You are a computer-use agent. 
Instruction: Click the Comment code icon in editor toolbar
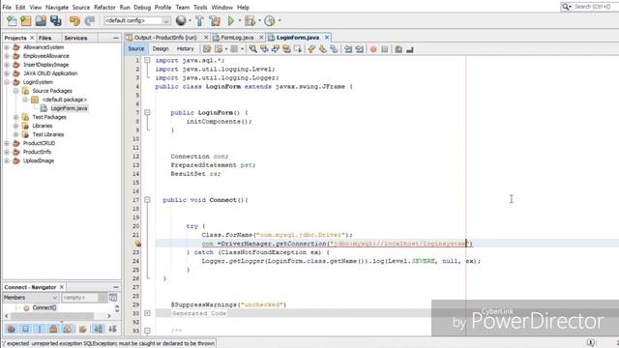tap(398, 49)
